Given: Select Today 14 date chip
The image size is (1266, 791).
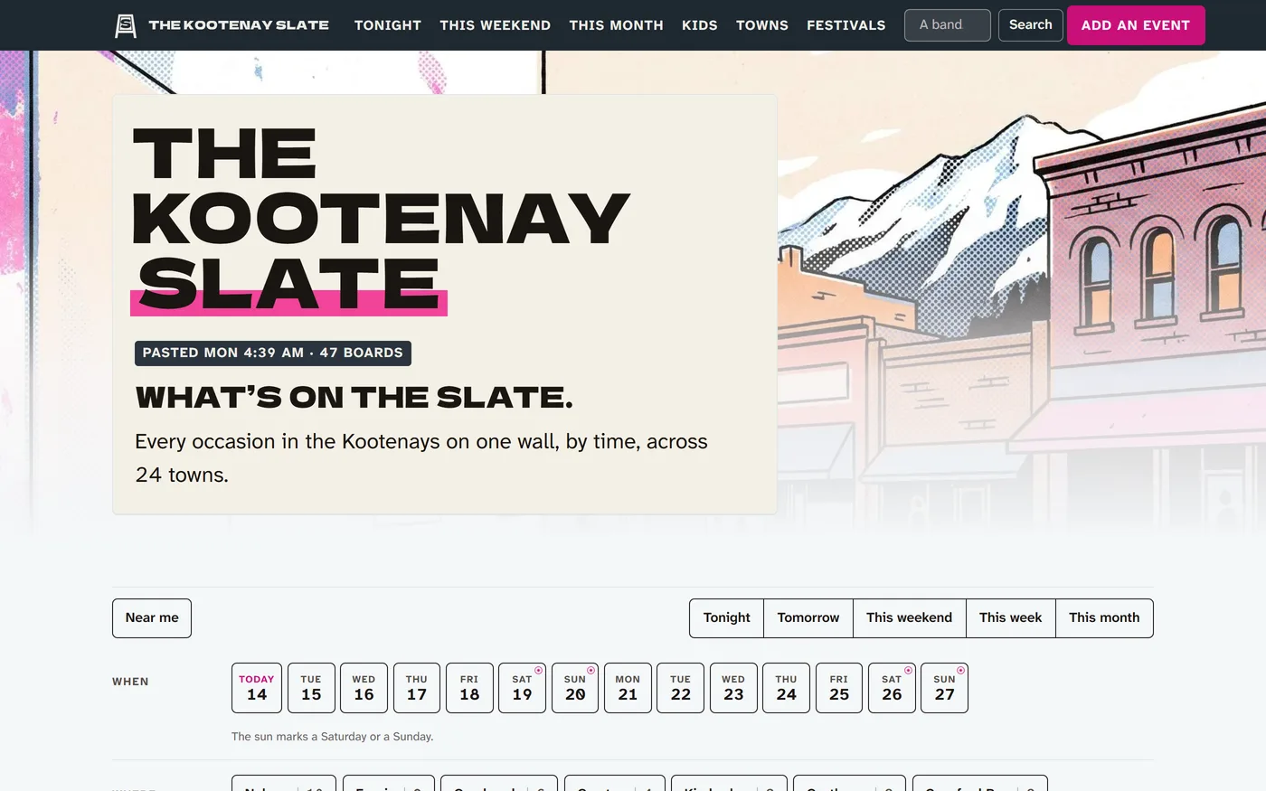Looking at the screenshot, I should (257, 688).
